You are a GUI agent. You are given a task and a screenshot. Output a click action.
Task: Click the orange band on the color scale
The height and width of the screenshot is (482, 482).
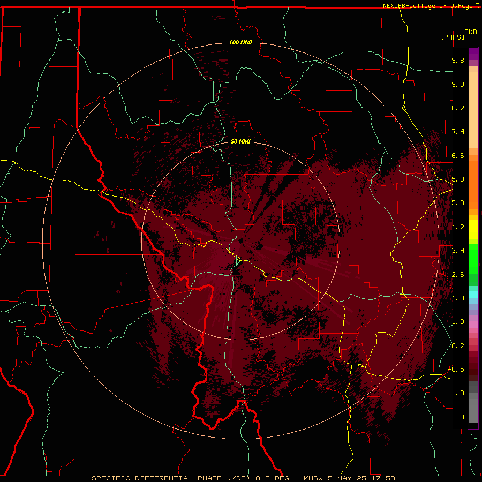pyautogui.click(x=473, y=184)
